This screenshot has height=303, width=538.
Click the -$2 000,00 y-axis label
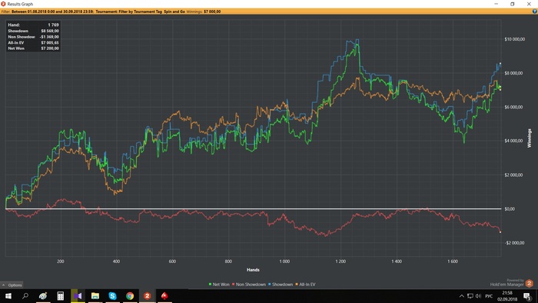click(514, 243)
